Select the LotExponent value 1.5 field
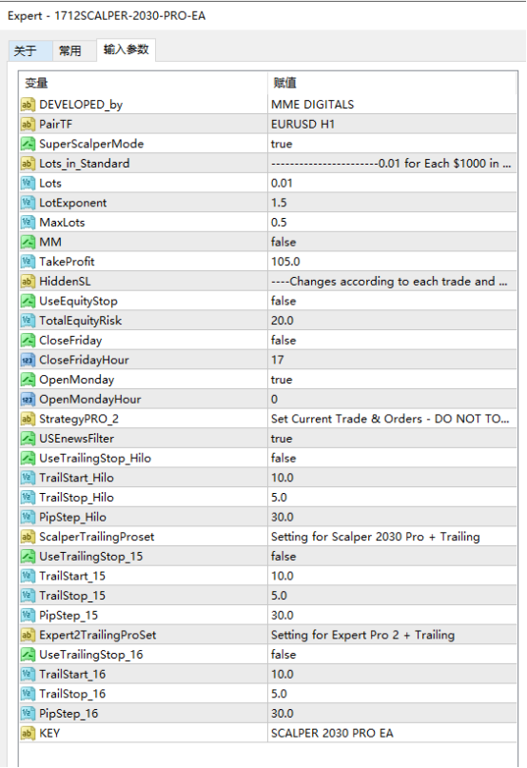The width and height of the screenshot is (527, 768). 392,203
